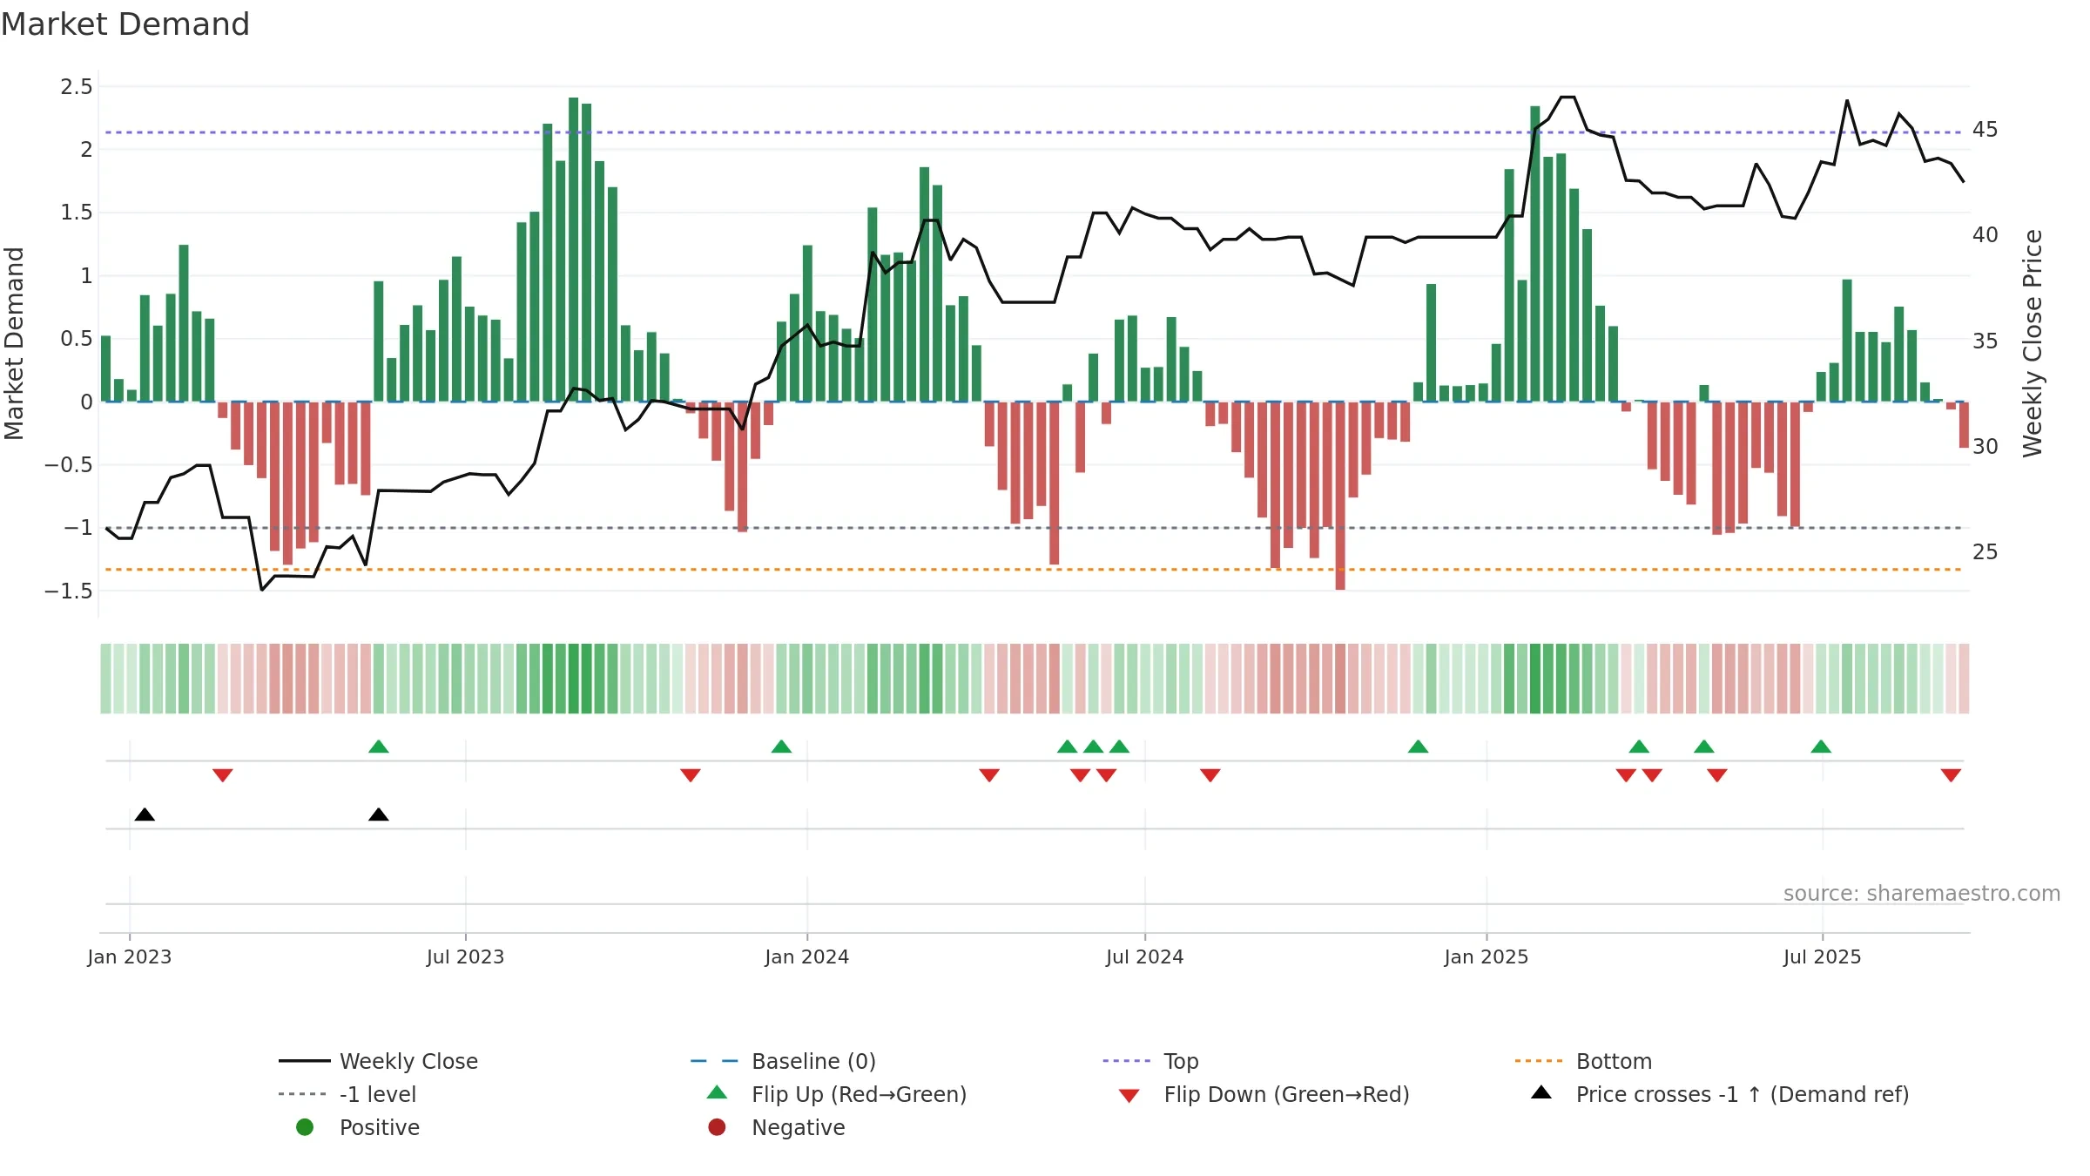This screenshot has height=1176, width=2090.
Task: Click the green flip-up triangle in late 2024
Action: point(1418,747)
